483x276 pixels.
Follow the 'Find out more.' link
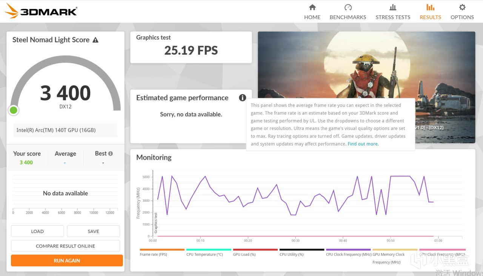tap(363, 144)
